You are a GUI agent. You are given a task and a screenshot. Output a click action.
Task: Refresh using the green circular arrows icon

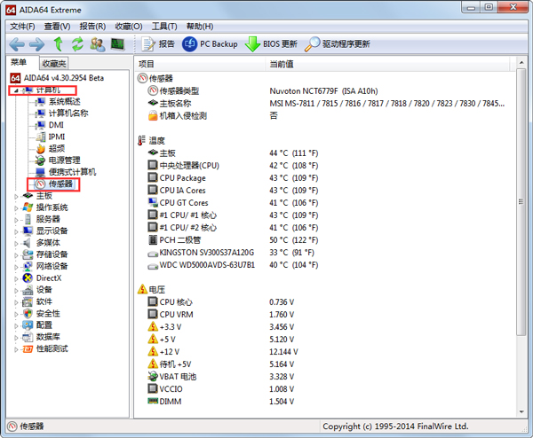pyautogui.click(x=77, y=44)
